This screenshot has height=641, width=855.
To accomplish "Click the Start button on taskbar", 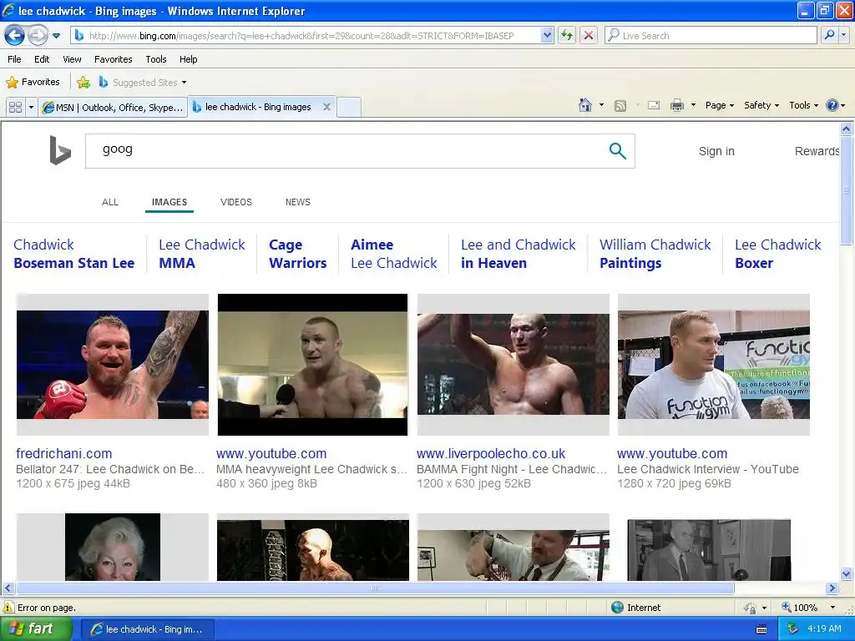I will pos(35,629).
